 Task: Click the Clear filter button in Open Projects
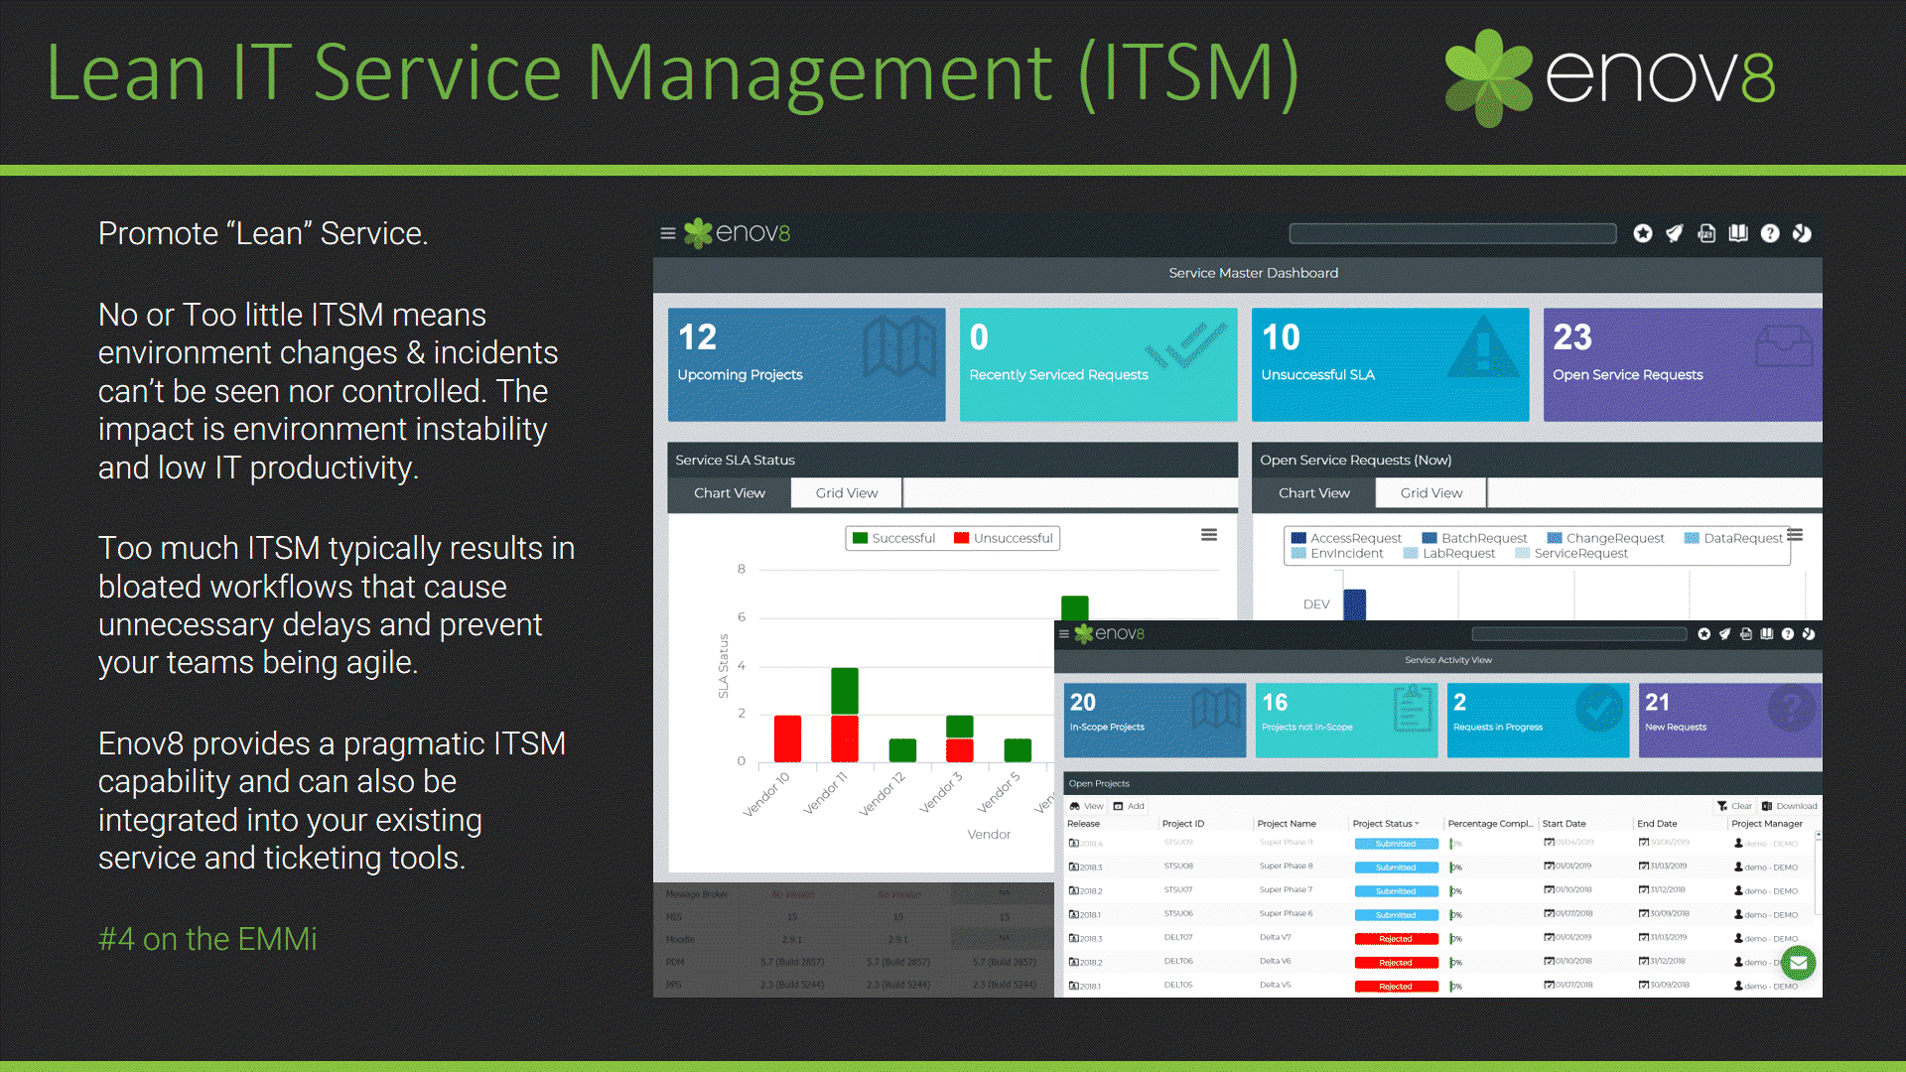click(x=1734, y=806)
